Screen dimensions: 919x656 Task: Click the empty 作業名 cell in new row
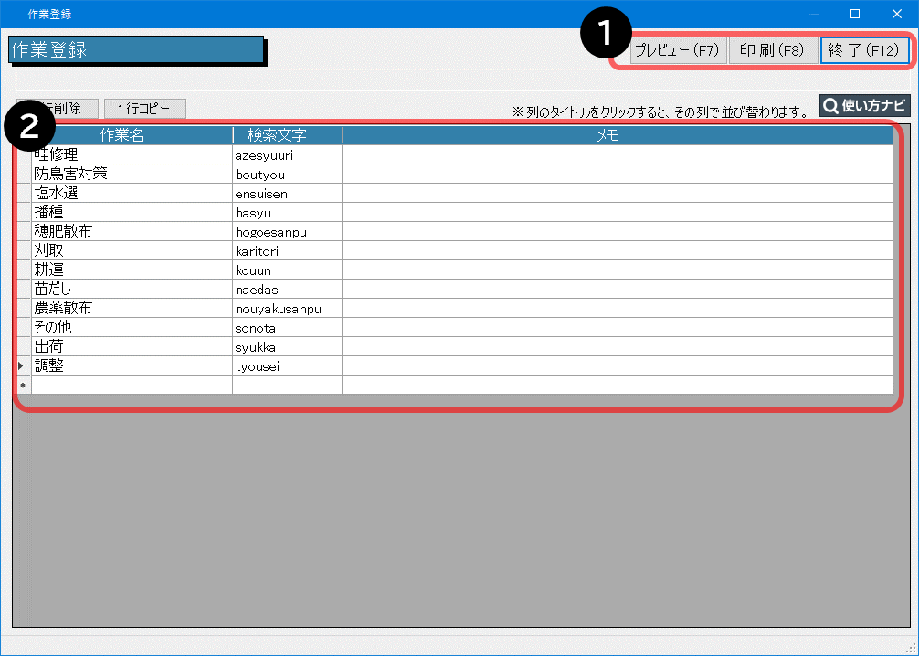tap(132, 386)
